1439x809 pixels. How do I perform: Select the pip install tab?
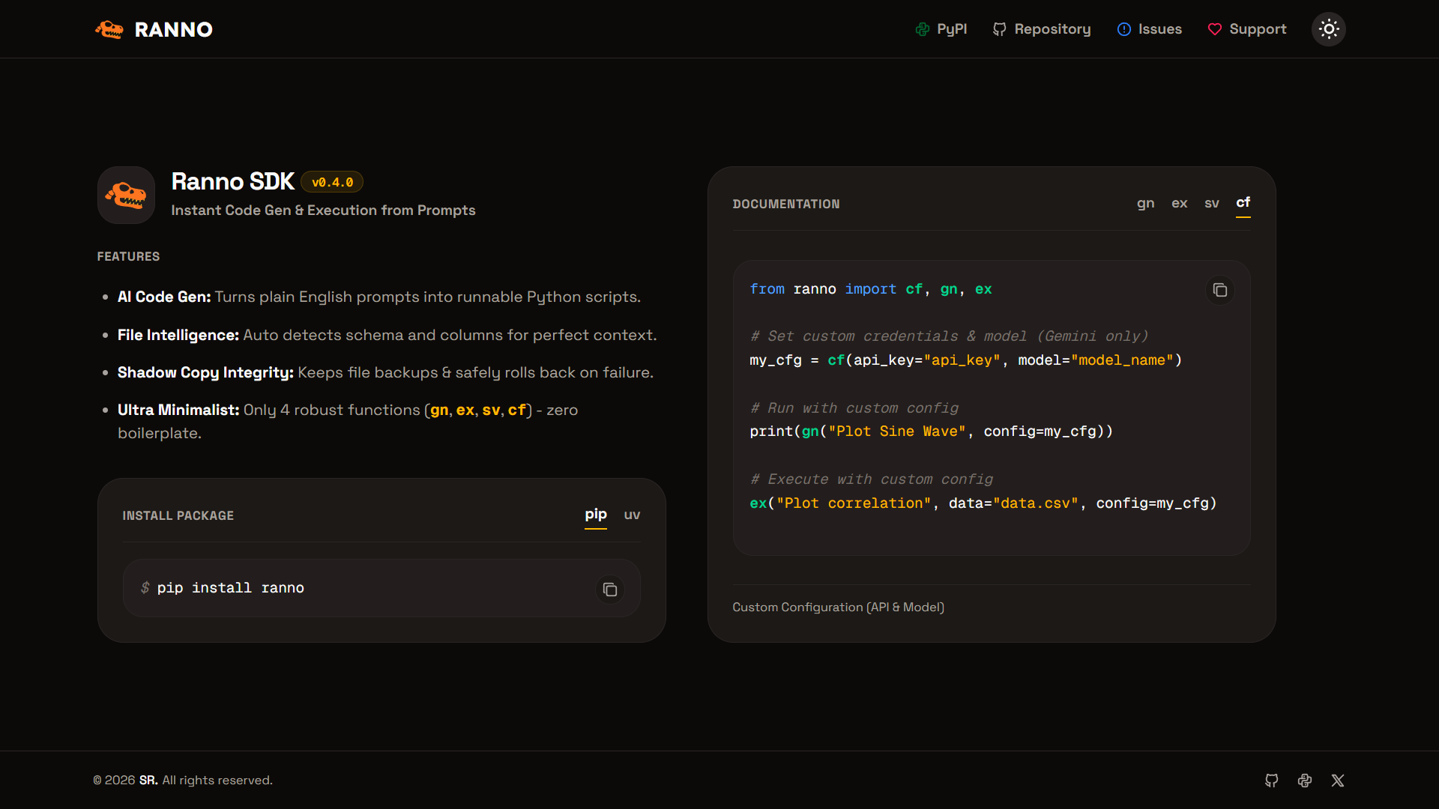click(x=596, y=515)
